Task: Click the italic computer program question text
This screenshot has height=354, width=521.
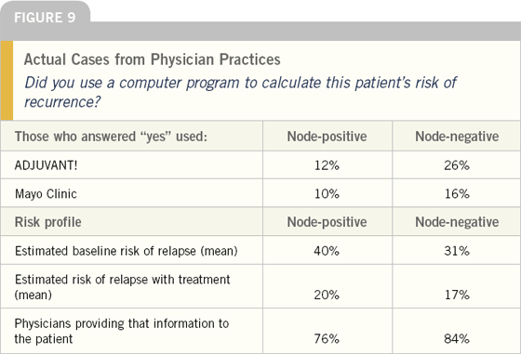Action: point(240,92)
